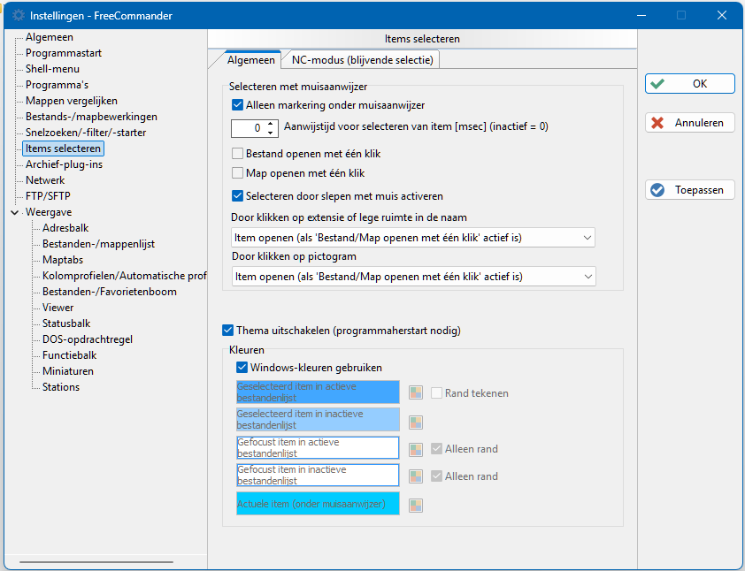Open Adresbalk settings under Weergave
This screenshot has width=745, height=571.
click(65, 228)
